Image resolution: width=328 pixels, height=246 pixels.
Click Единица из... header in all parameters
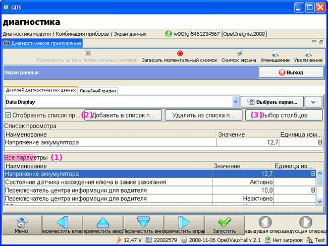294,166
